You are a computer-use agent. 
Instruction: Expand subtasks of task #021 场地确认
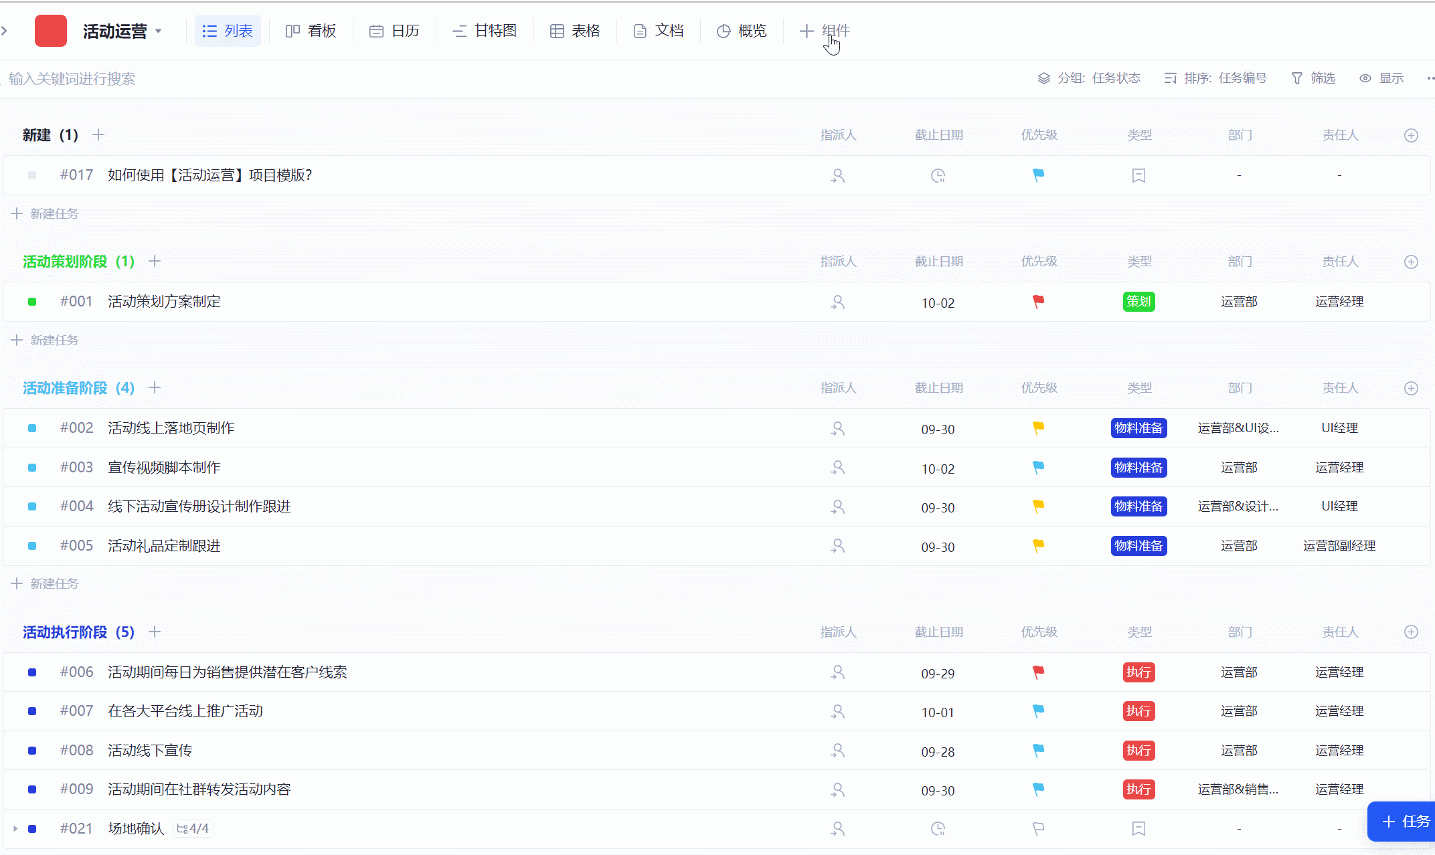(x=15, y=828)
